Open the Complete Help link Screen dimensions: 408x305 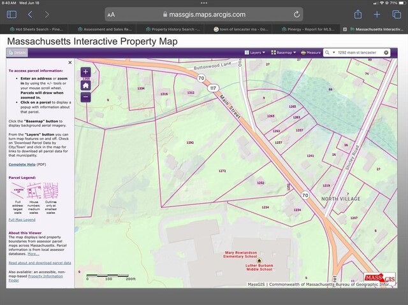tap(22, 164)
